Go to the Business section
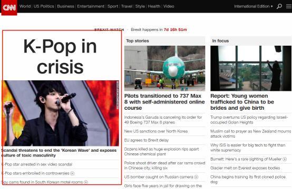Viewport: 292px width, 189px height. (65, 6)
